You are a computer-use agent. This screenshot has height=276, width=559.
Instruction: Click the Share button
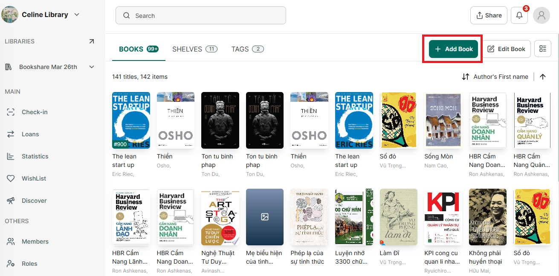coord(489,15)
